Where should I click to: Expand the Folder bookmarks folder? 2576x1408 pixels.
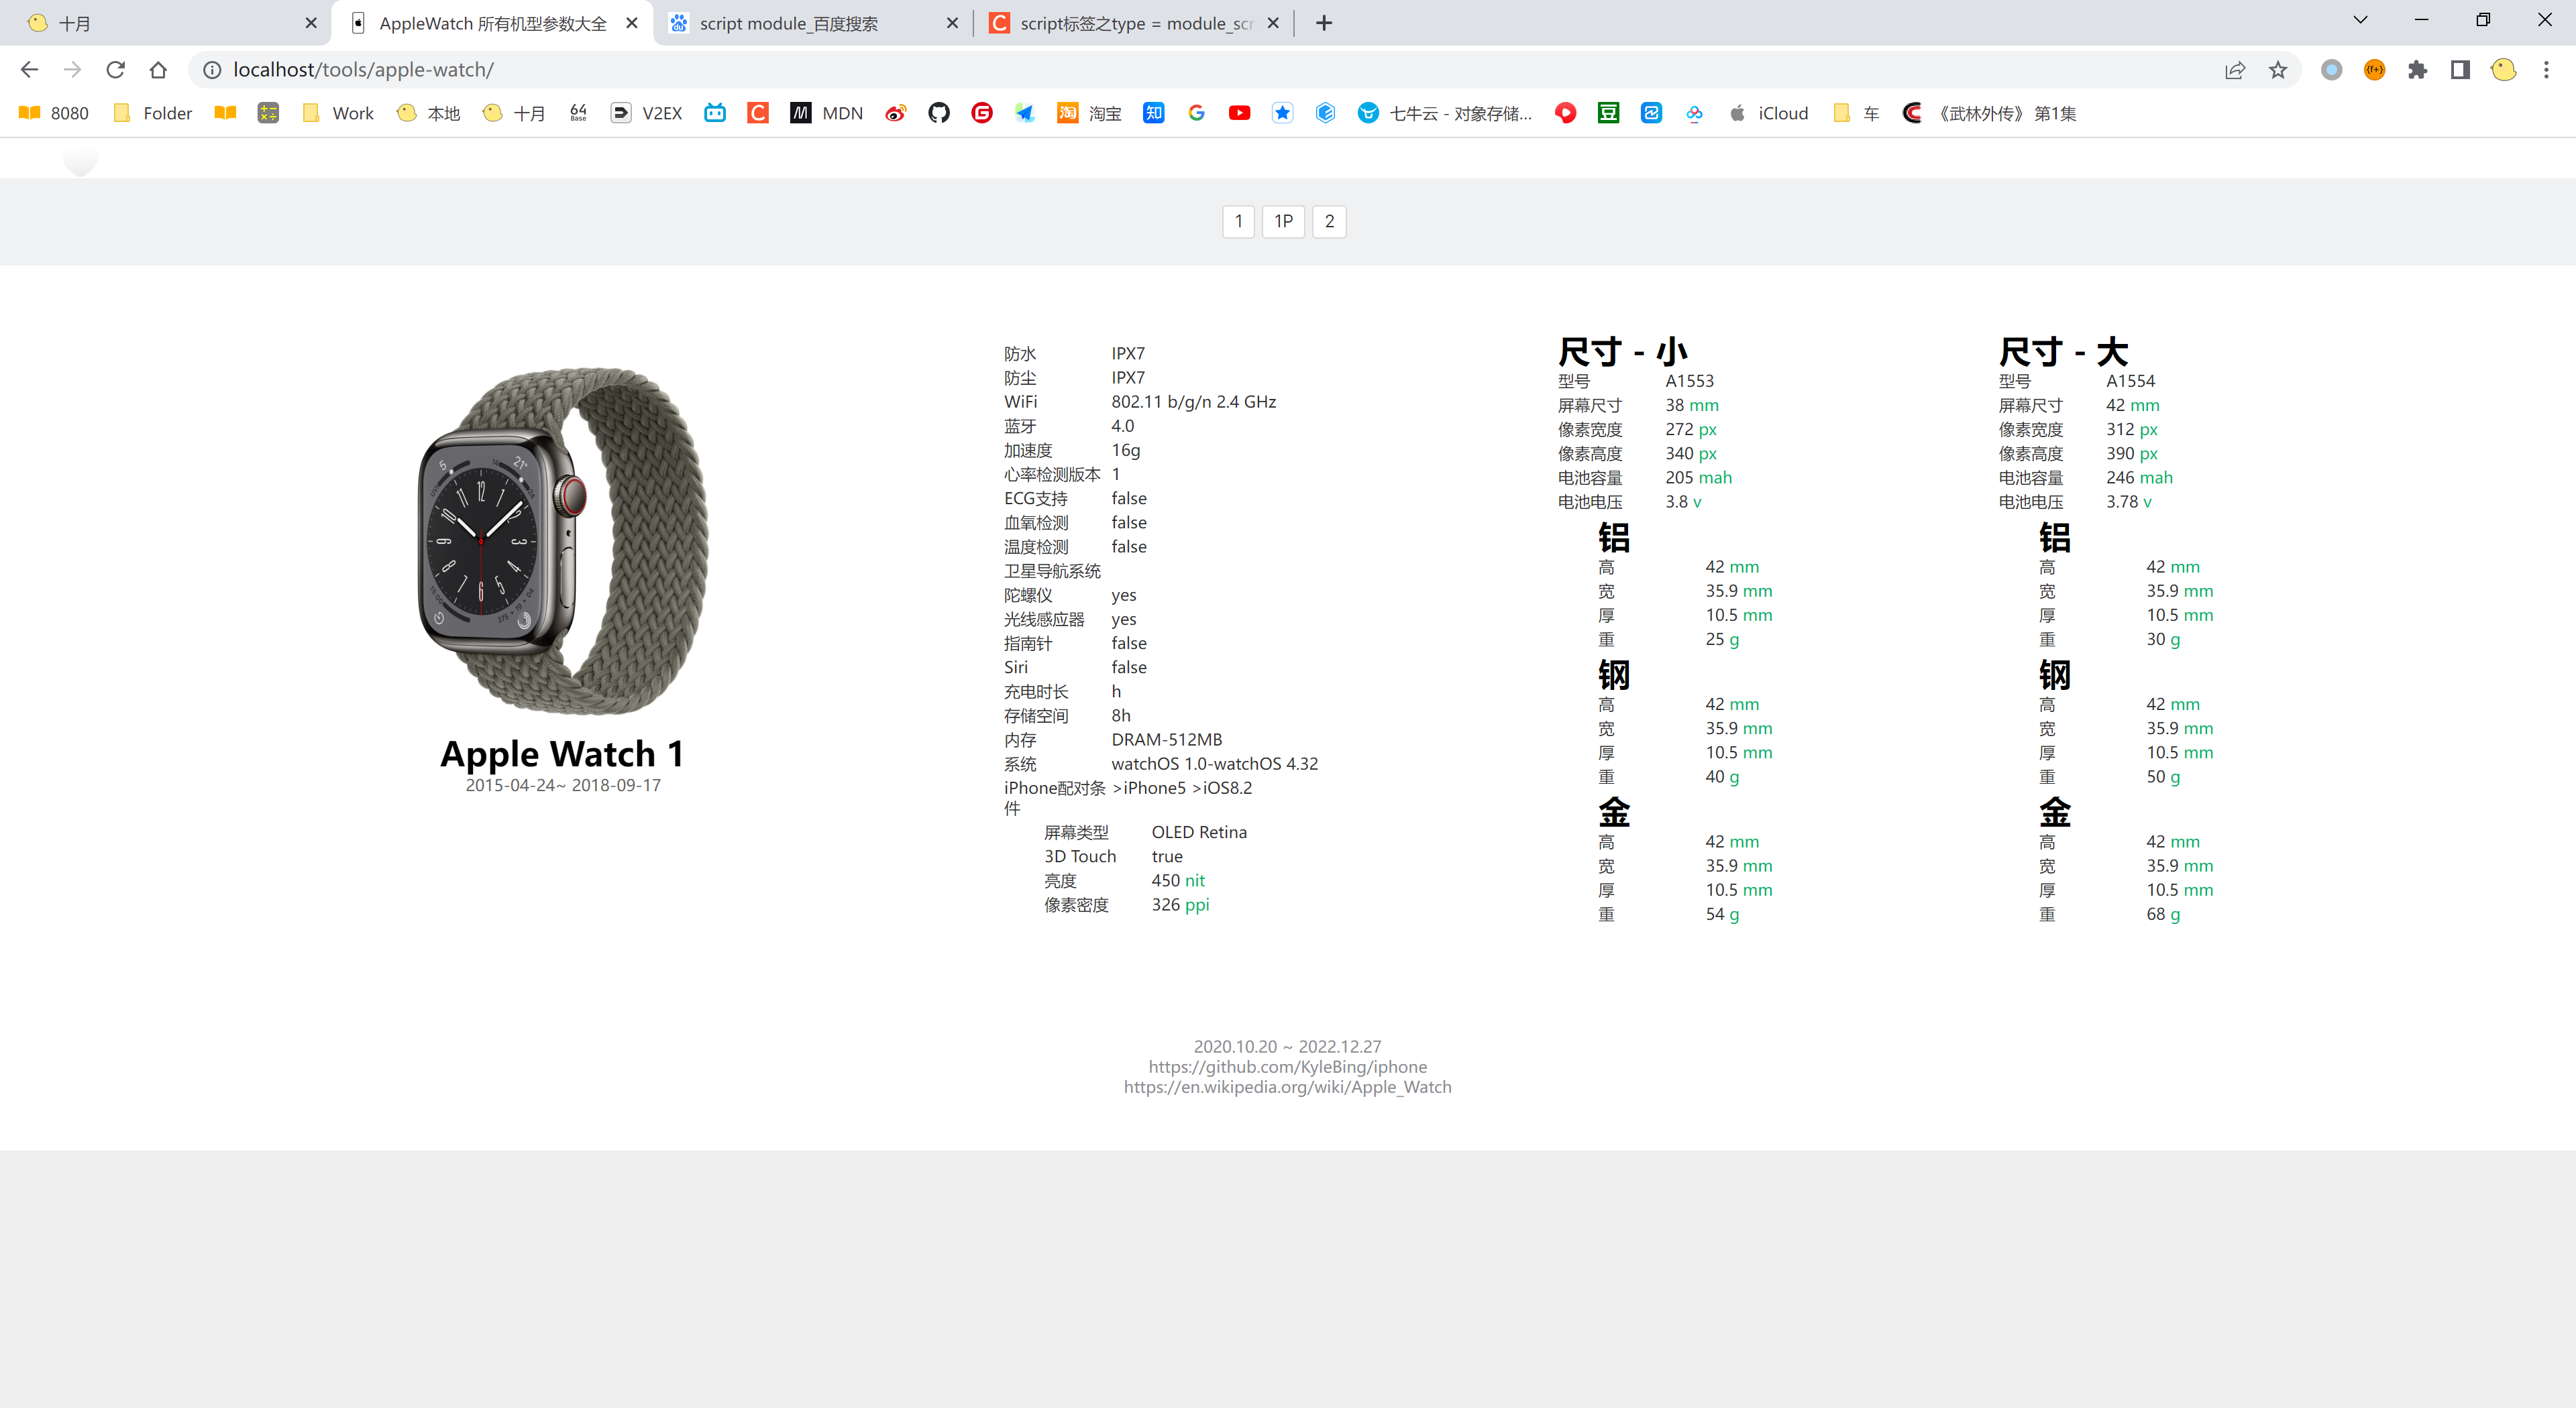click(151, 113)
